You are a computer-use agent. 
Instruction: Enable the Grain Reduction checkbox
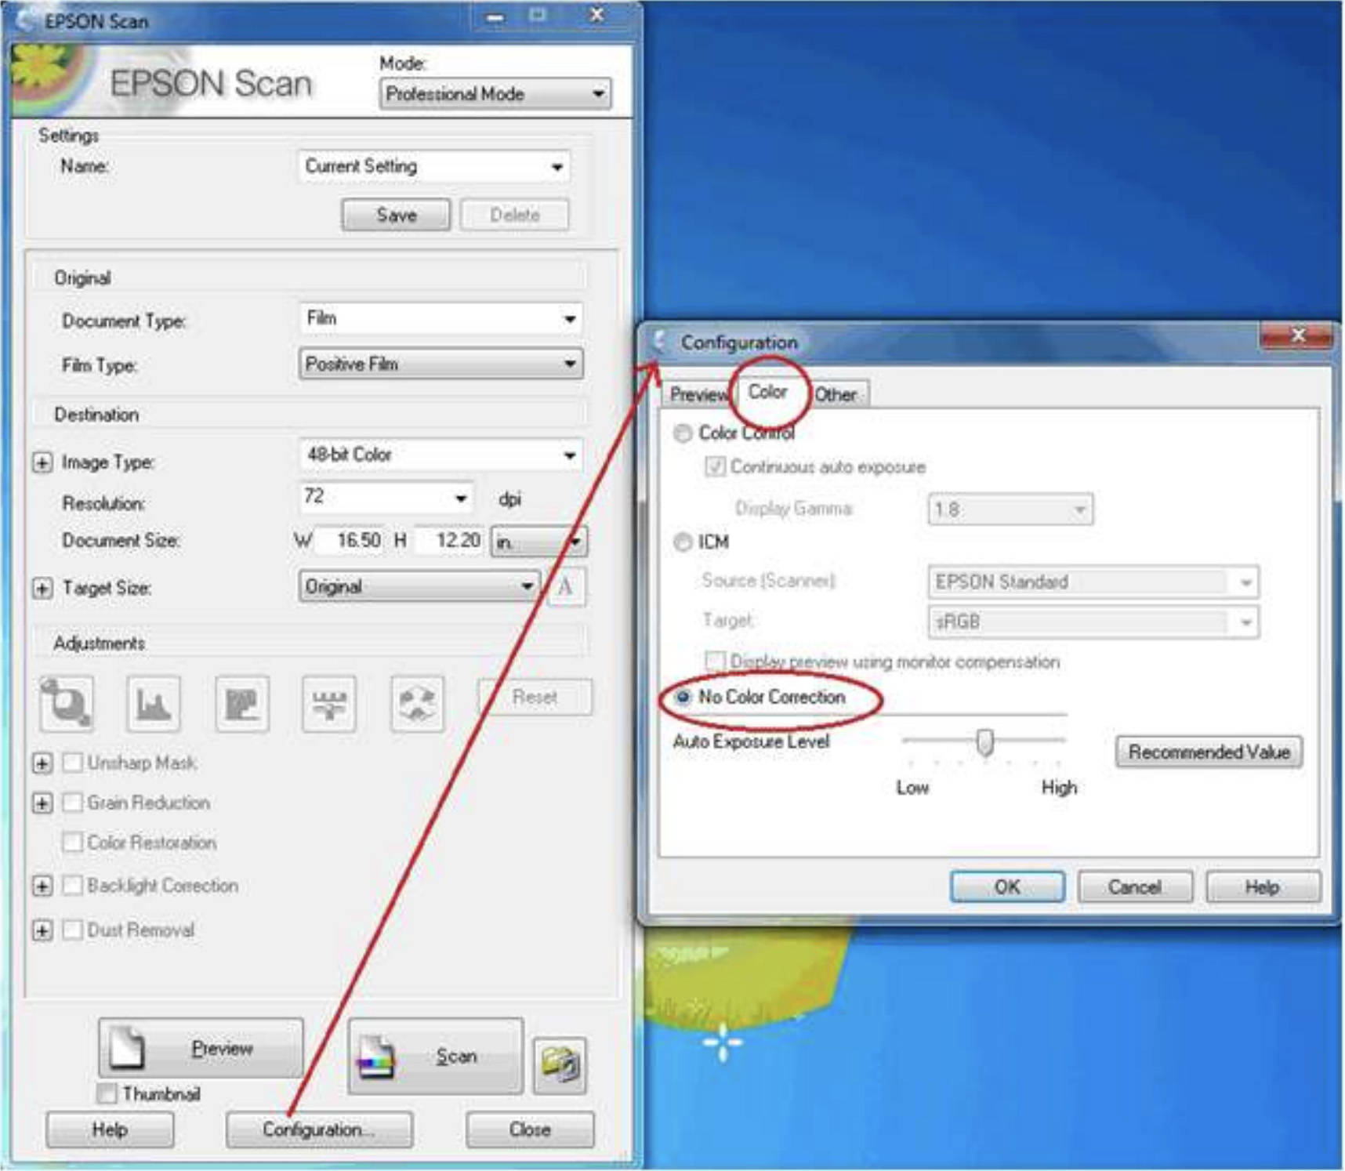coord(72,803)
